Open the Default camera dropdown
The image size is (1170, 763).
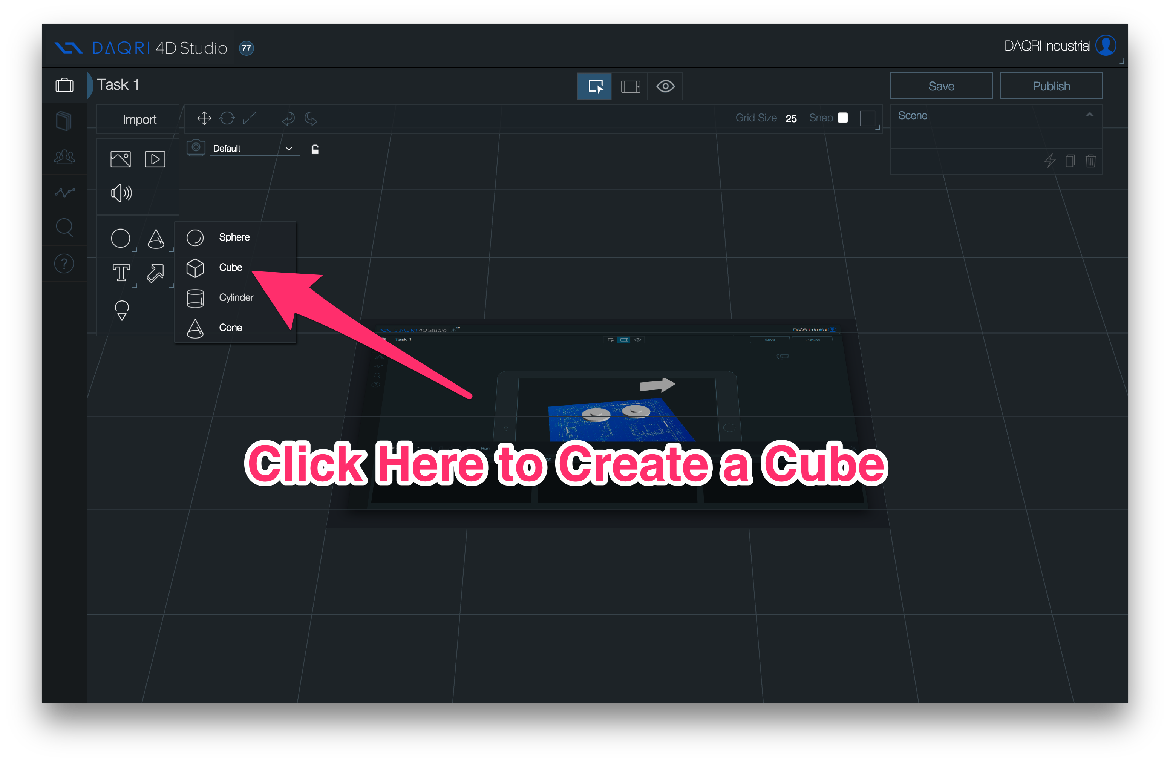click(x=254, y=149)
